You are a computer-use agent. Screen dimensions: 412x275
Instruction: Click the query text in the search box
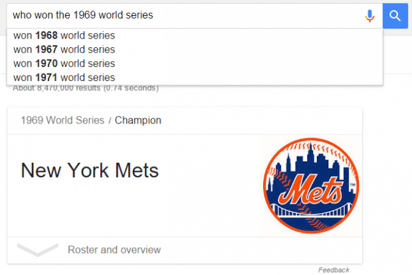[x=83, y=15]
